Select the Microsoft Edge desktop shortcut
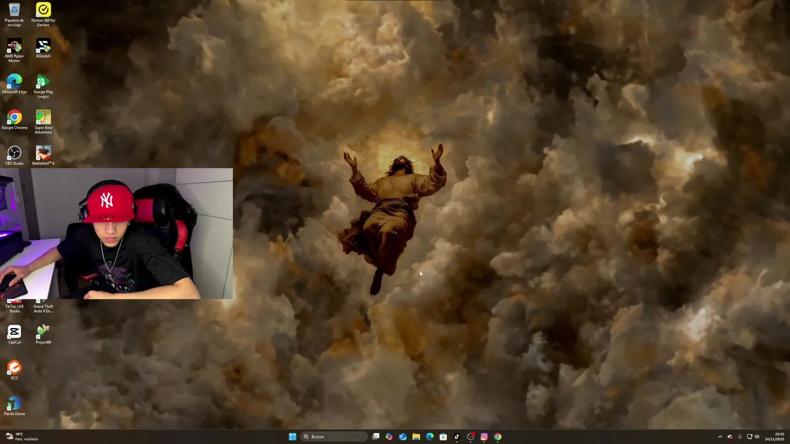 (14, 84)
